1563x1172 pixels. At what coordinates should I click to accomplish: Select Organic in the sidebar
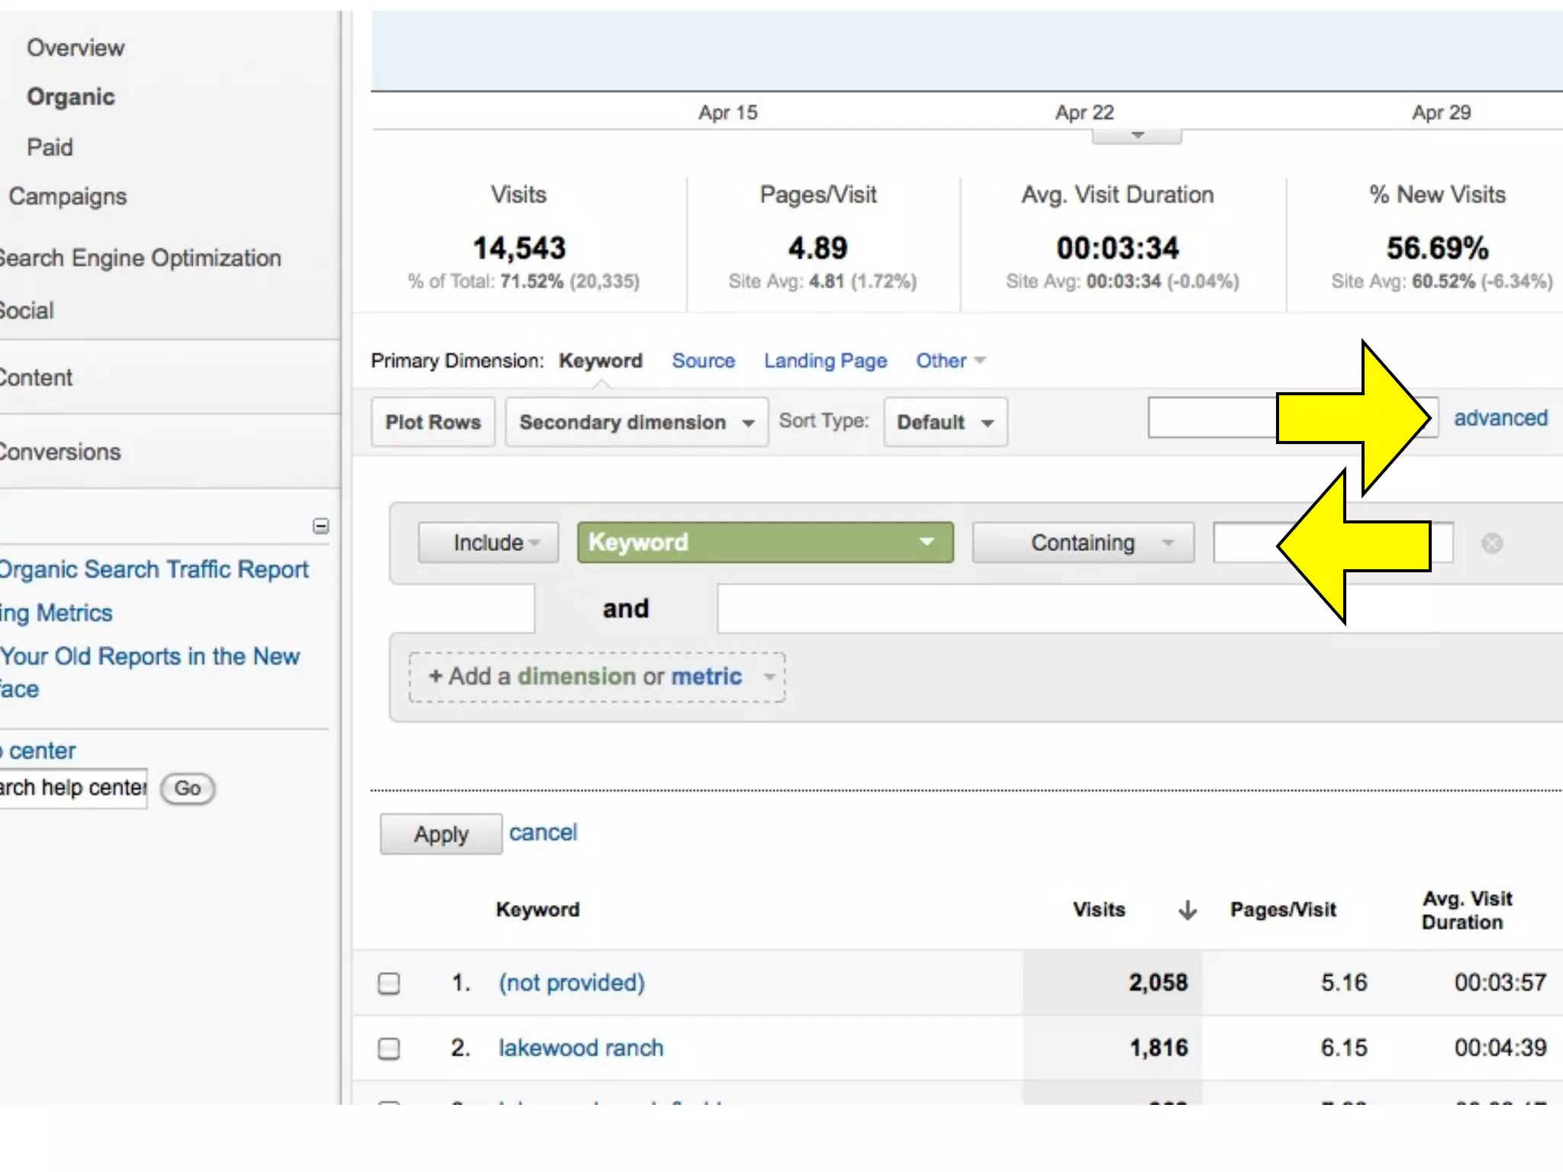point(70,97)
